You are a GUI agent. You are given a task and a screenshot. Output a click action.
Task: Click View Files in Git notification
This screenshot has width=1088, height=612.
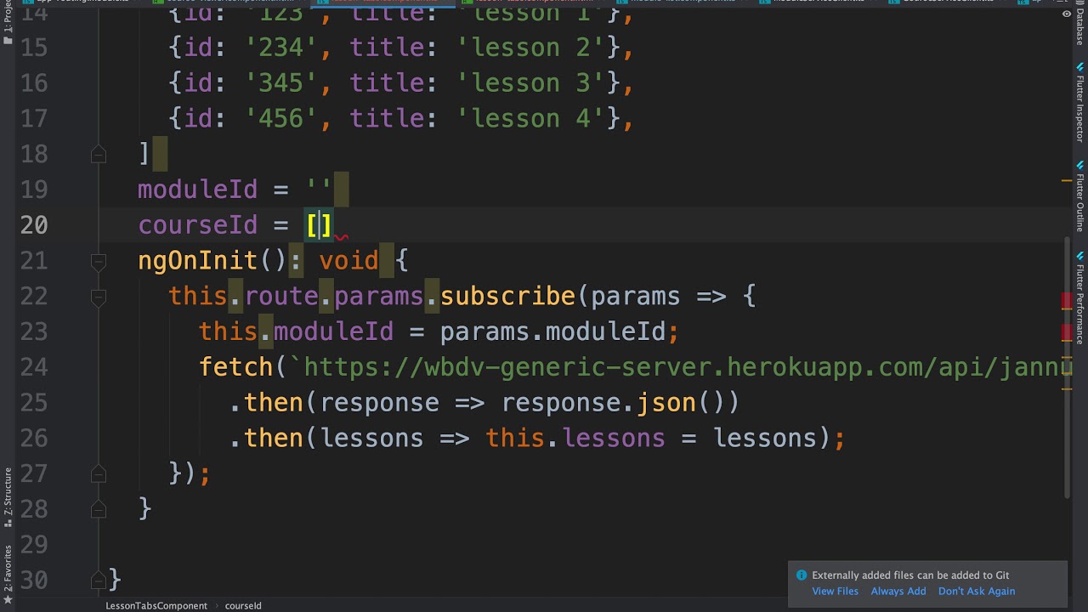[835, 592]
